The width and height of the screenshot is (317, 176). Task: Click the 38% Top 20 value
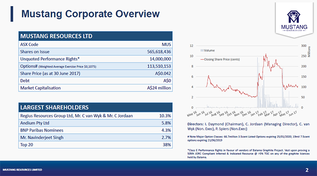point(167,145)
